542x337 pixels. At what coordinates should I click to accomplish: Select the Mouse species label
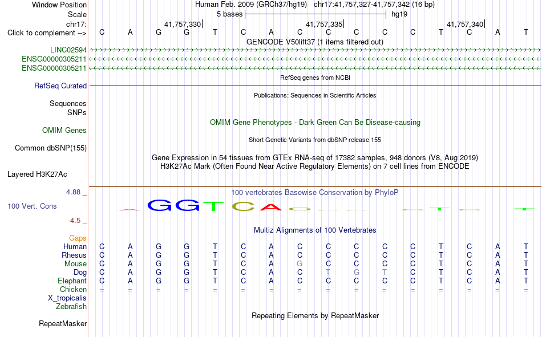click(x=76, y=263)
